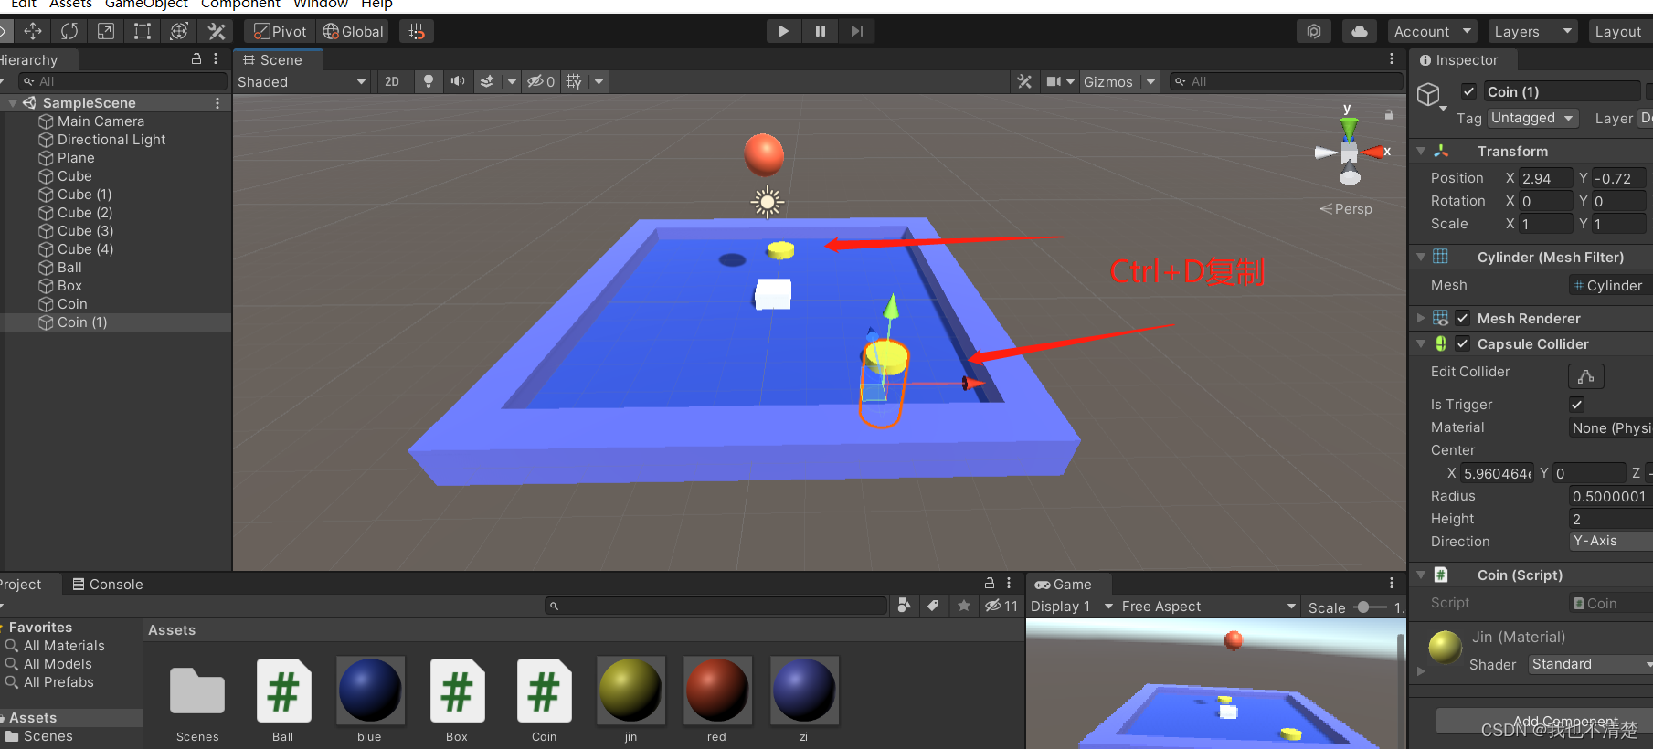
Task: Start Play mode
Action: pos(783,31)
